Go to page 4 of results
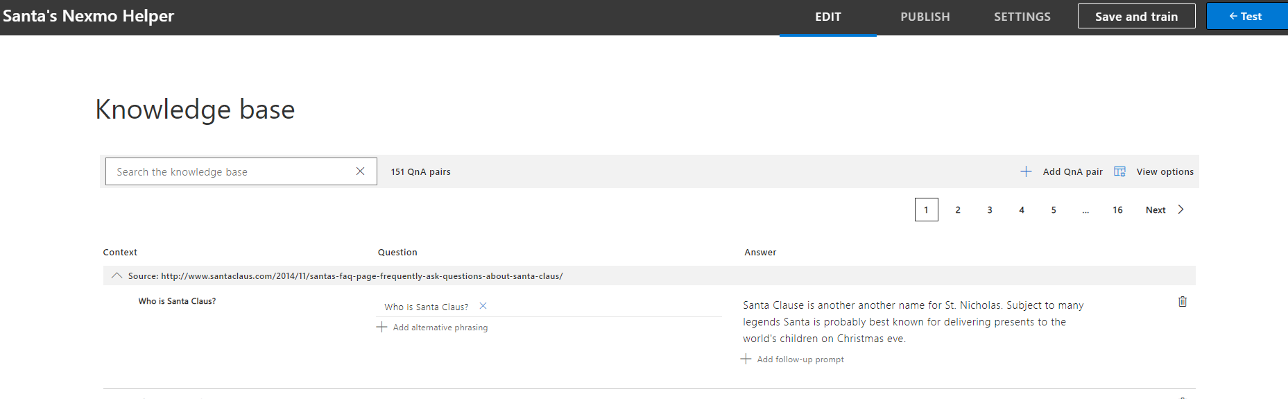This screenshot has width=1288, height=399. (1022, 210)
